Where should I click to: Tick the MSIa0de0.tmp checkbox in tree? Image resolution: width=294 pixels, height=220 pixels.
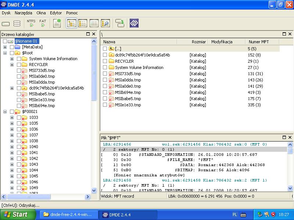(19, 76)
